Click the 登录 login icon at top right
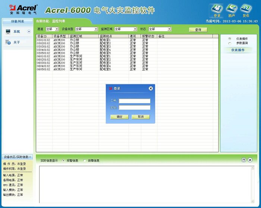The image size is (261, 208). [217, 11]
